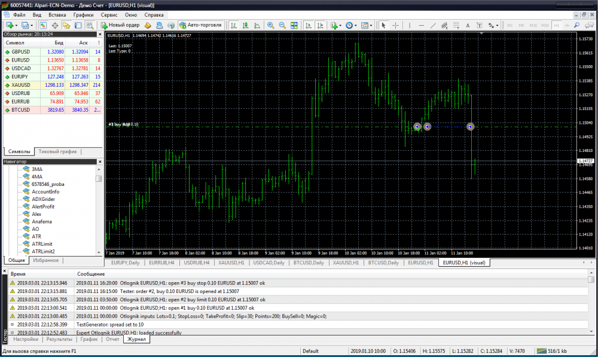Select the Text drawing tool
Viewport: 598px width, 357px height.
click(468, 25)
